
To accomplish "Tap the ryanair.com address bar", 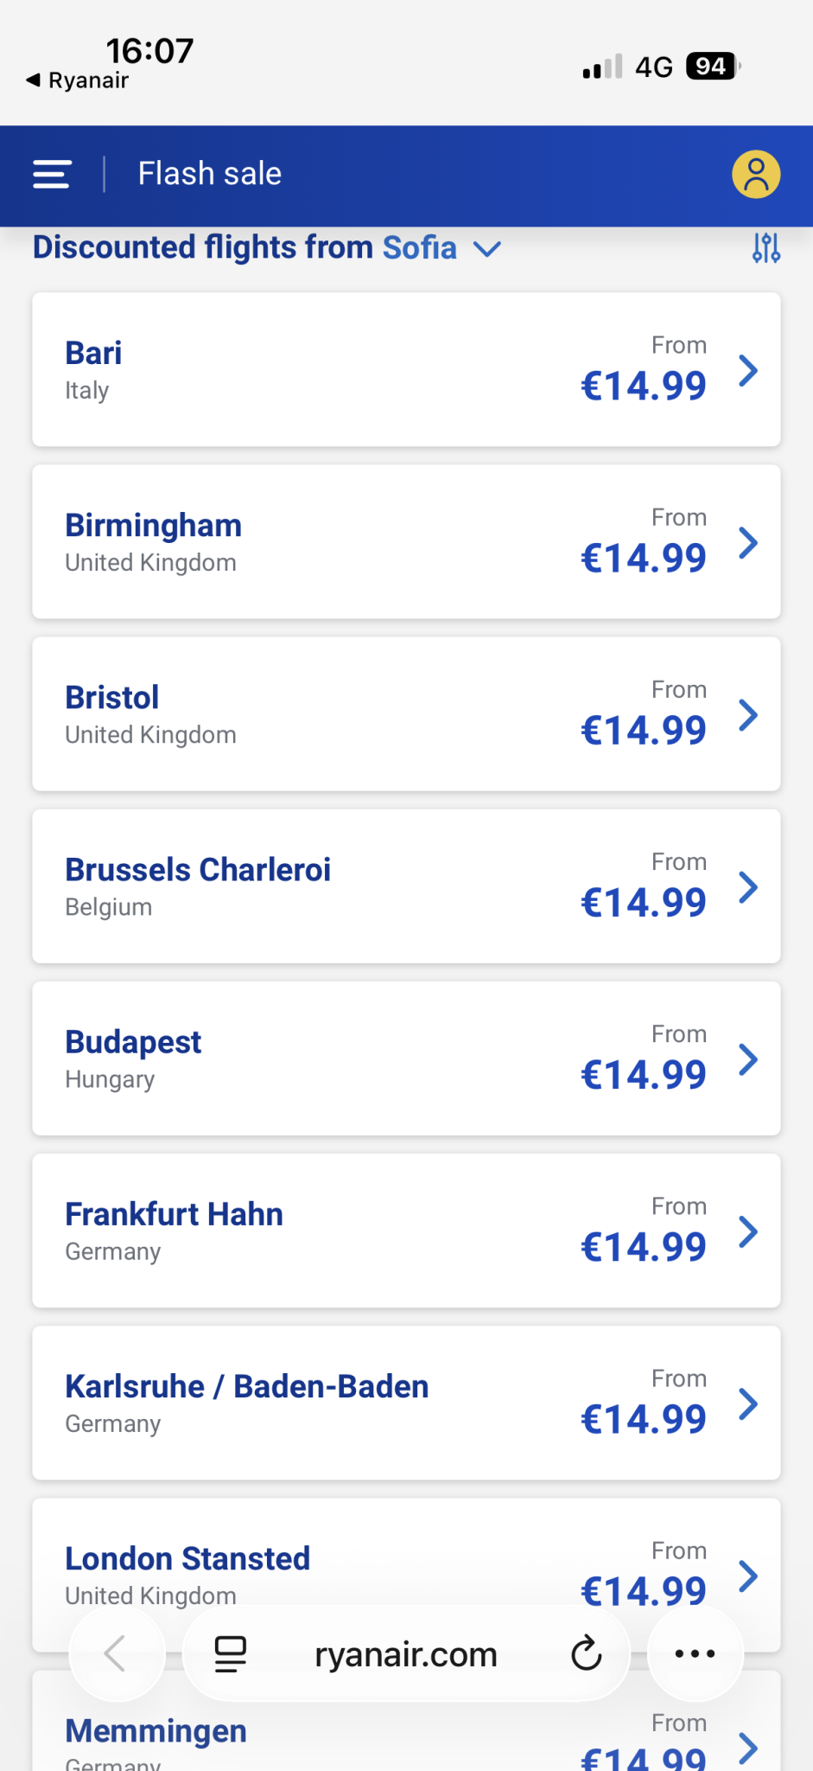I will [x=406, y=1653].
